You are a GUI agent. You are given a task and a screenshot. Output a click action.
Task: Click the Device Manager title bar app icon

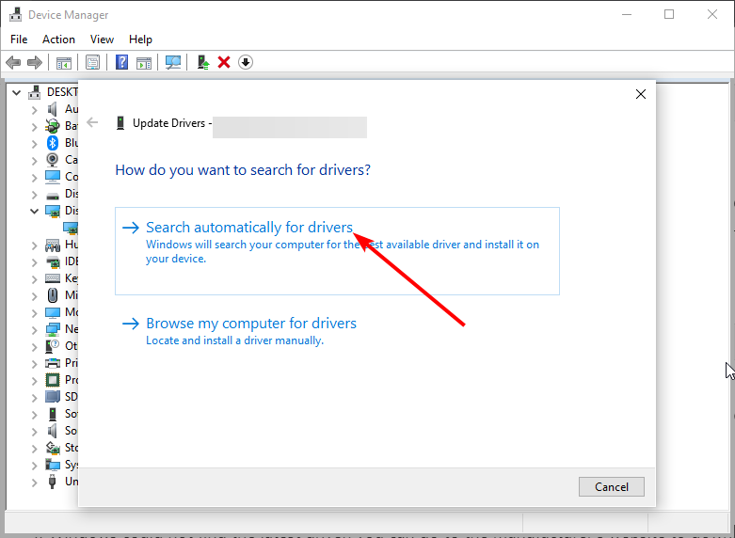15,14
